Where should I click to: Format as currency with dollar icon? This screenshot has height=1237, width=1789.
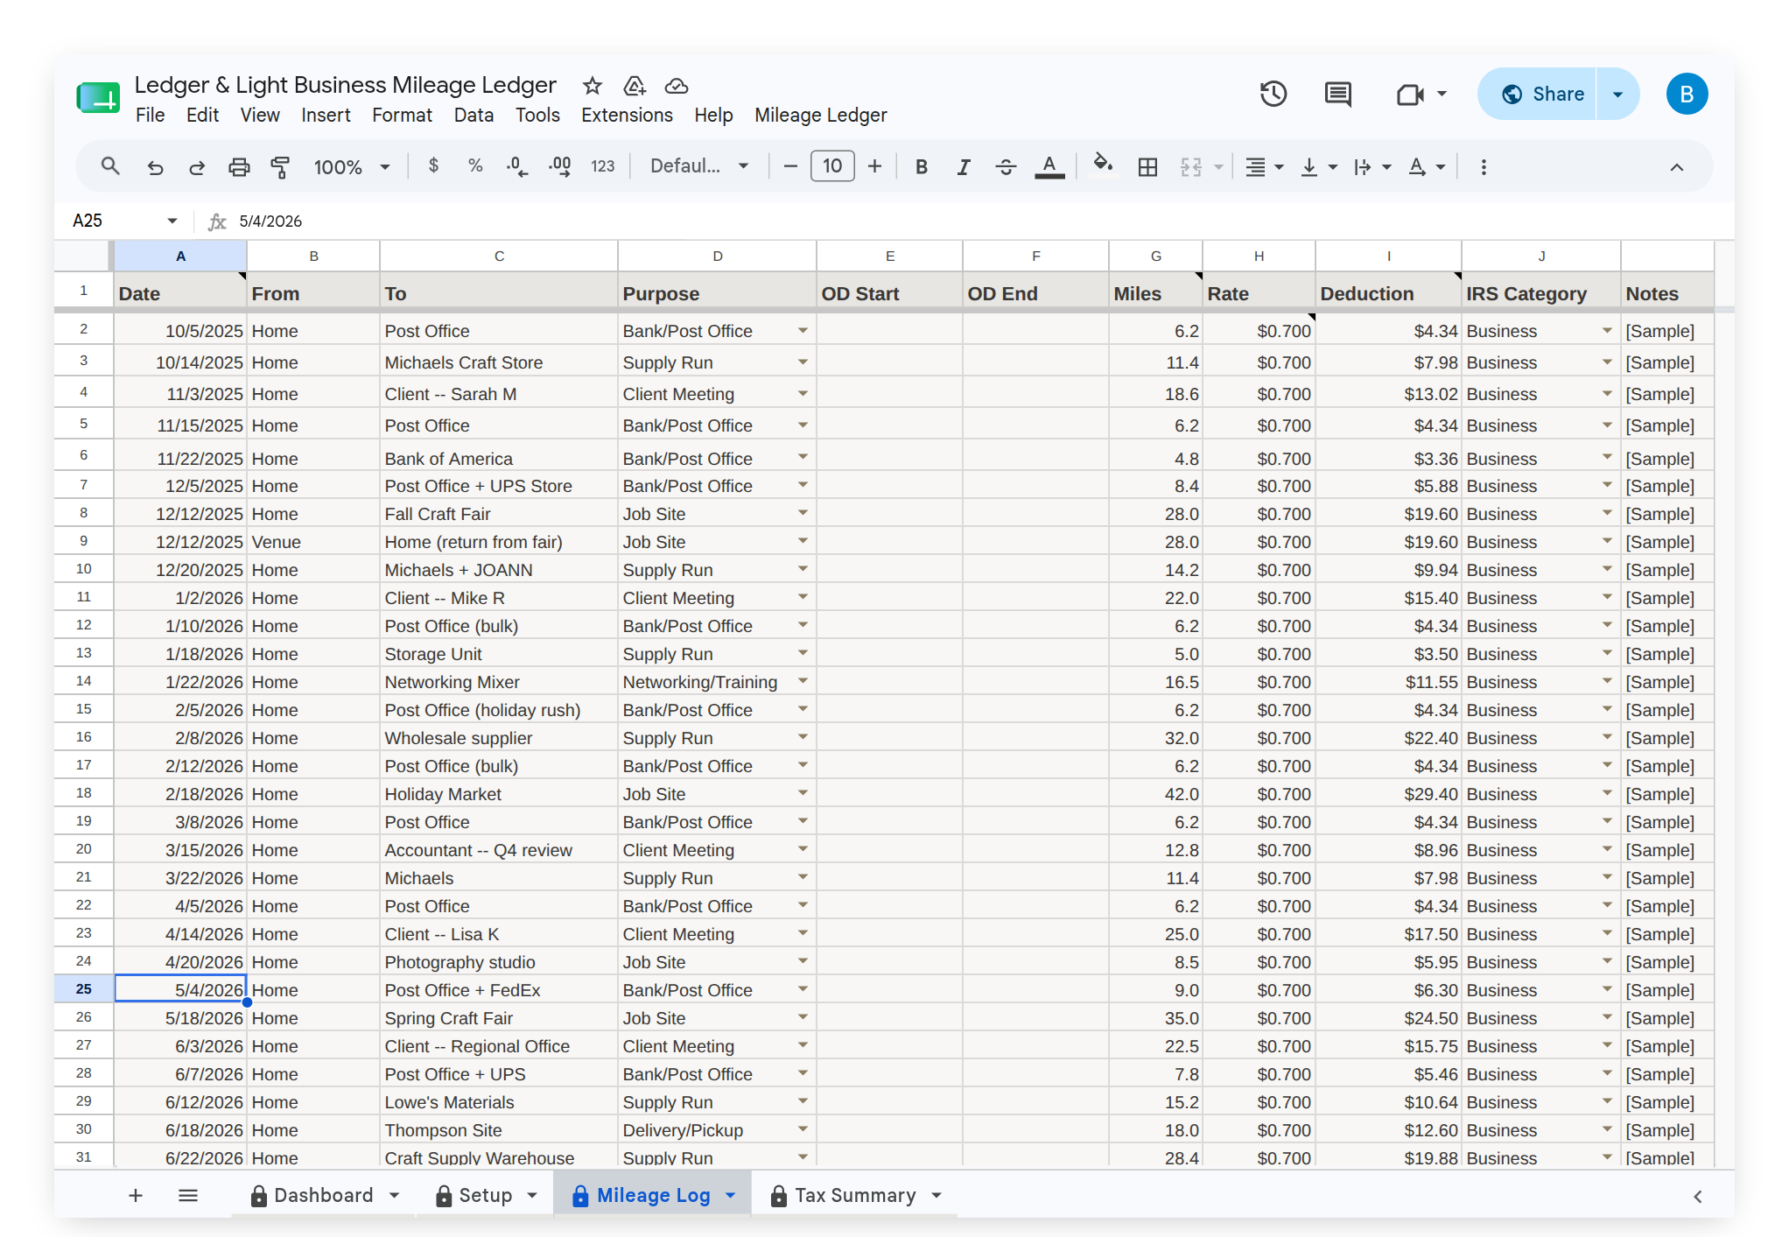(x=433, y=166)
